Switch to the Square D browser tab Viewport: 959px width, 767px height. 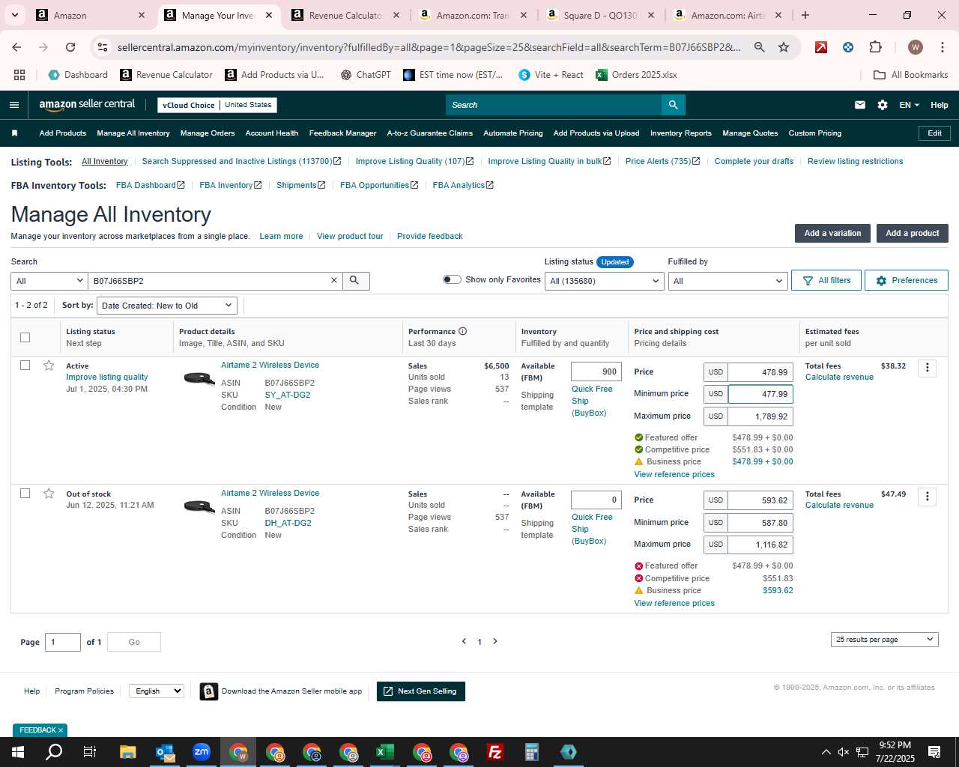coord(600,15)
